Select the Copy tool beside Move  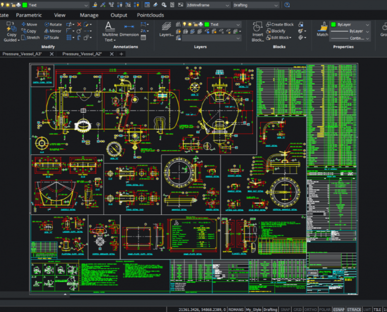(x=29, y=31)
